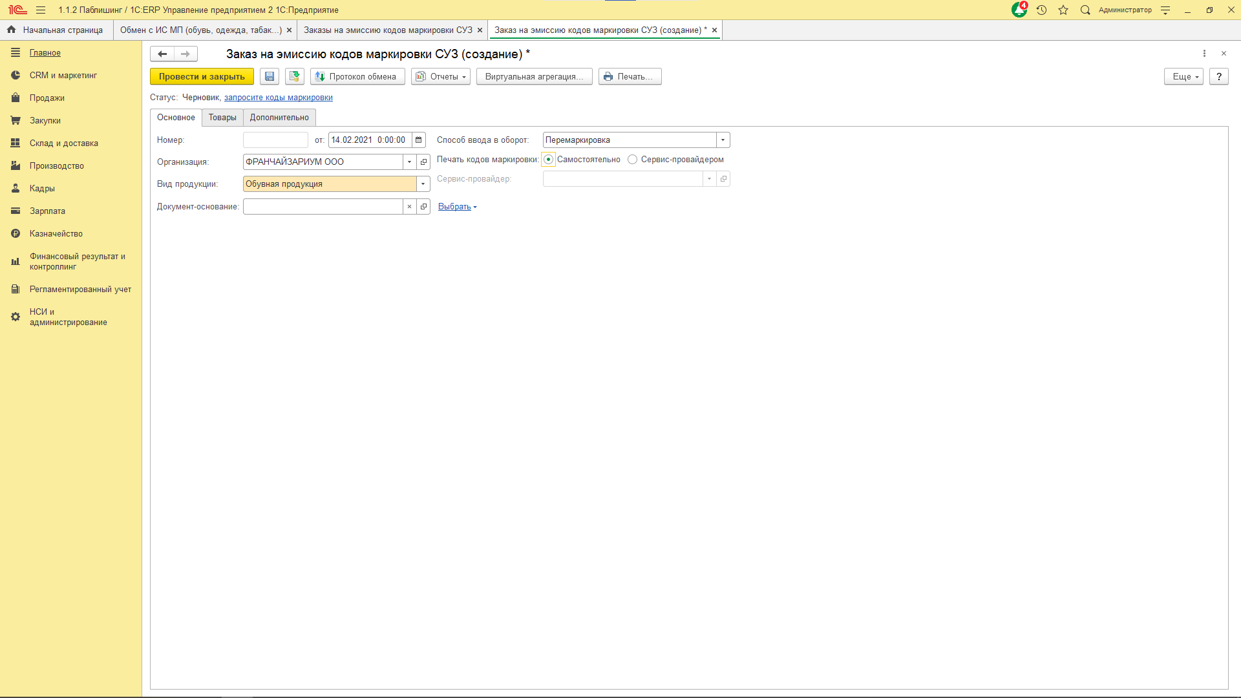The width and height of the screenshot is (1241, 698).
Task: Open history clock icon in title bar
Action: click(x=1041, y=10)
